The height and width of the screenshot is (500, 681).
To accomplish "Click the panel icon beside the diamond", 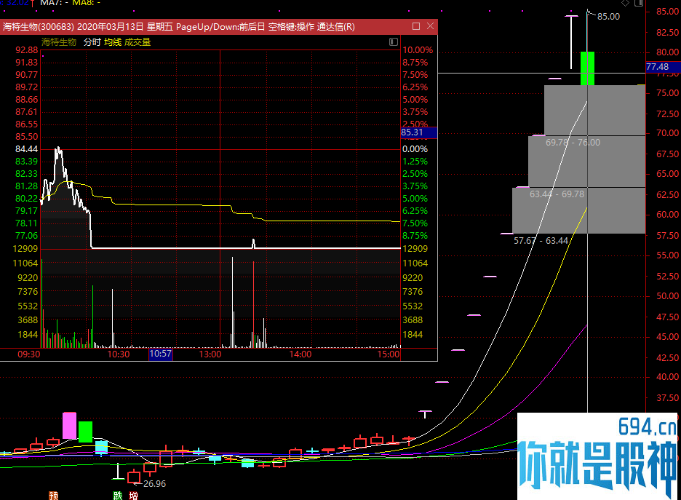I will [x=639, y=3].
